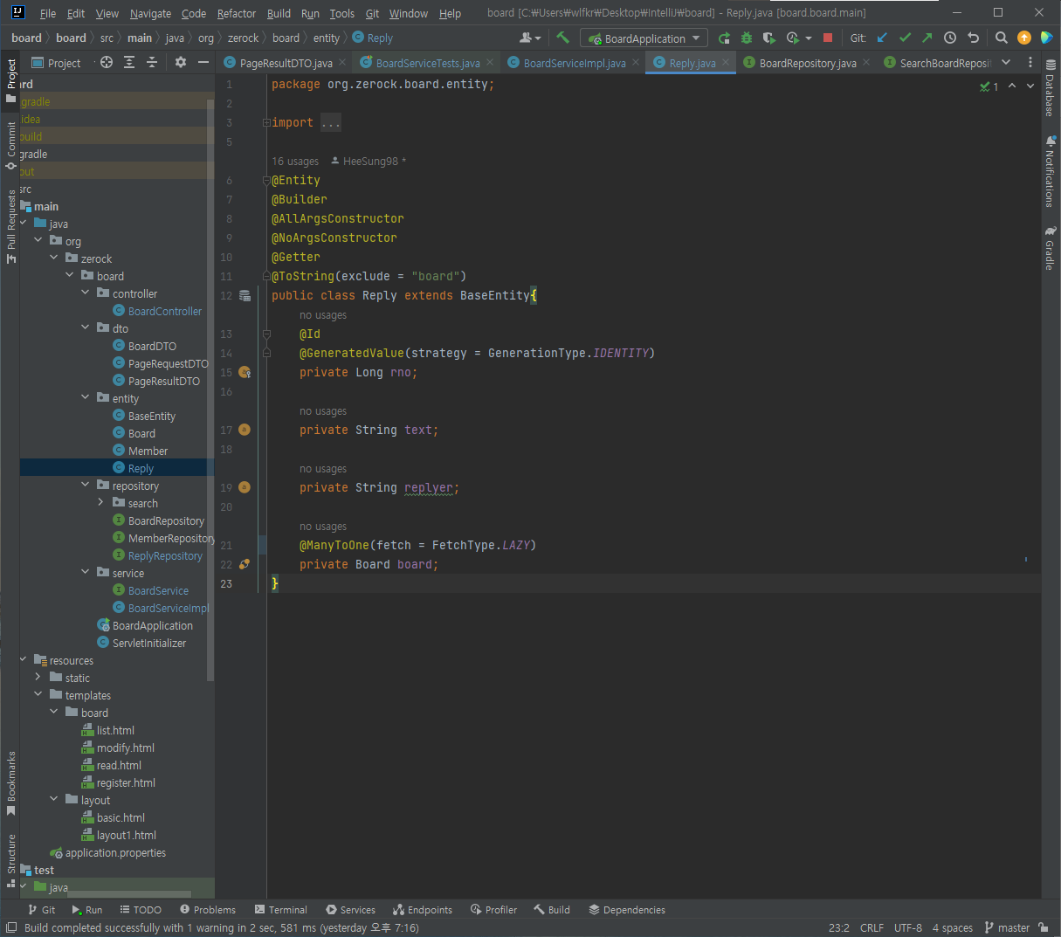Open the BoardApplication run configuration dropdown
This screenshot has width=1061, height=937.
644,38
